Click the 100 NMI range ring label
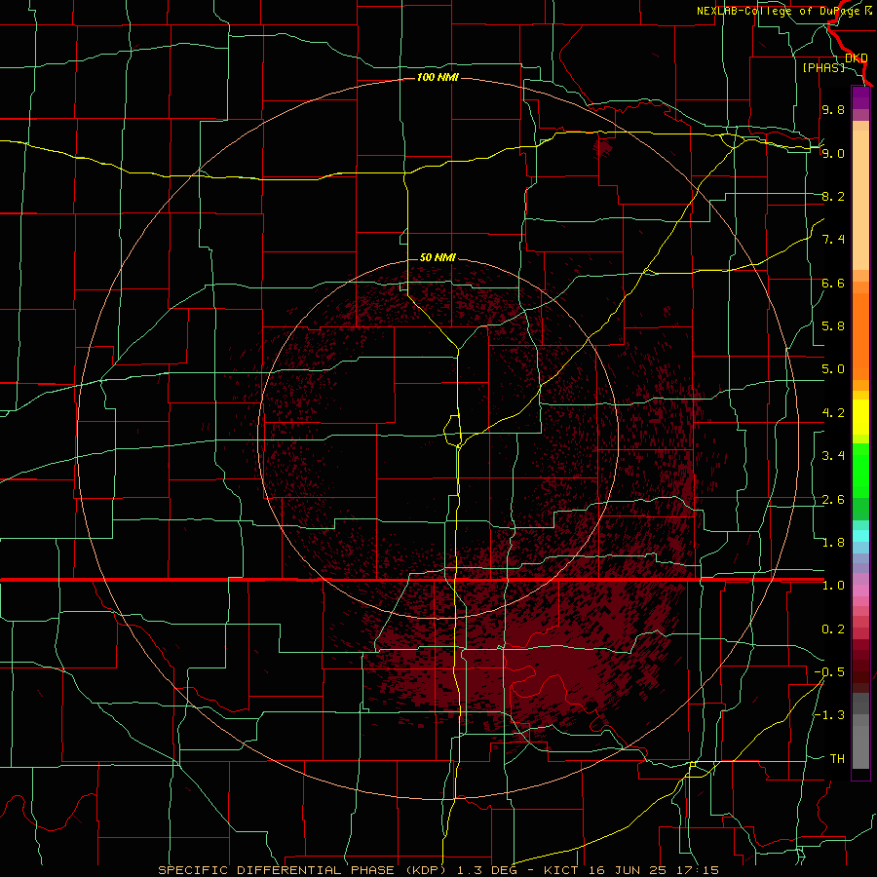This screenshot has height=877, width=877. pos(438,77)
